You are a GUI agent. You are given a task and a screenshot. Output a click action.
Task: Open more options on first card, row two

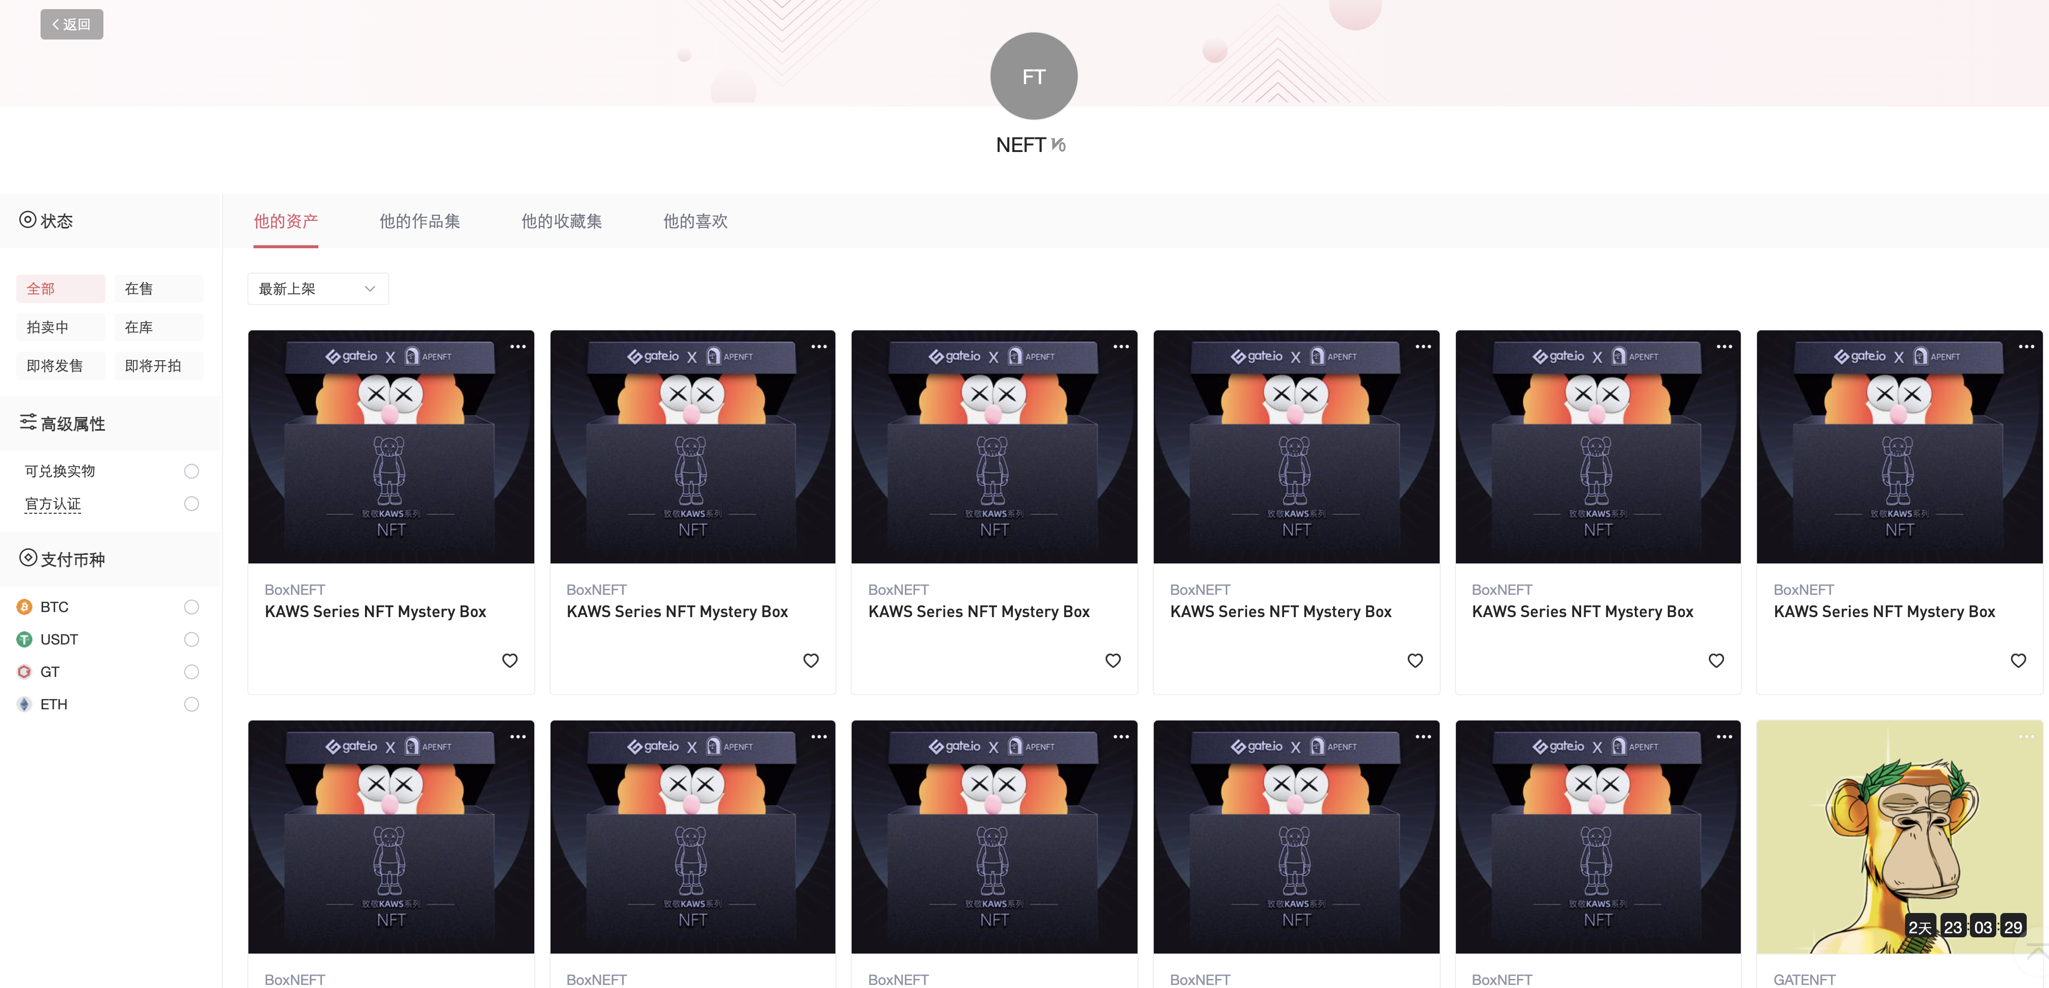coord(518,737)
